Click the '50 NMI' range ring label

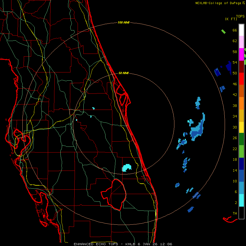124,73
